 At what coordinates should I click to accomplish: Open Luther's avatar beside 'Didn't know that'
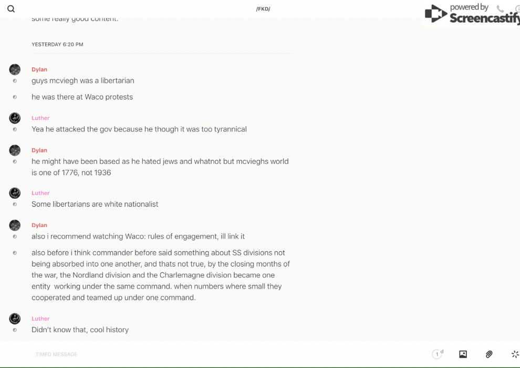[15, 319]
